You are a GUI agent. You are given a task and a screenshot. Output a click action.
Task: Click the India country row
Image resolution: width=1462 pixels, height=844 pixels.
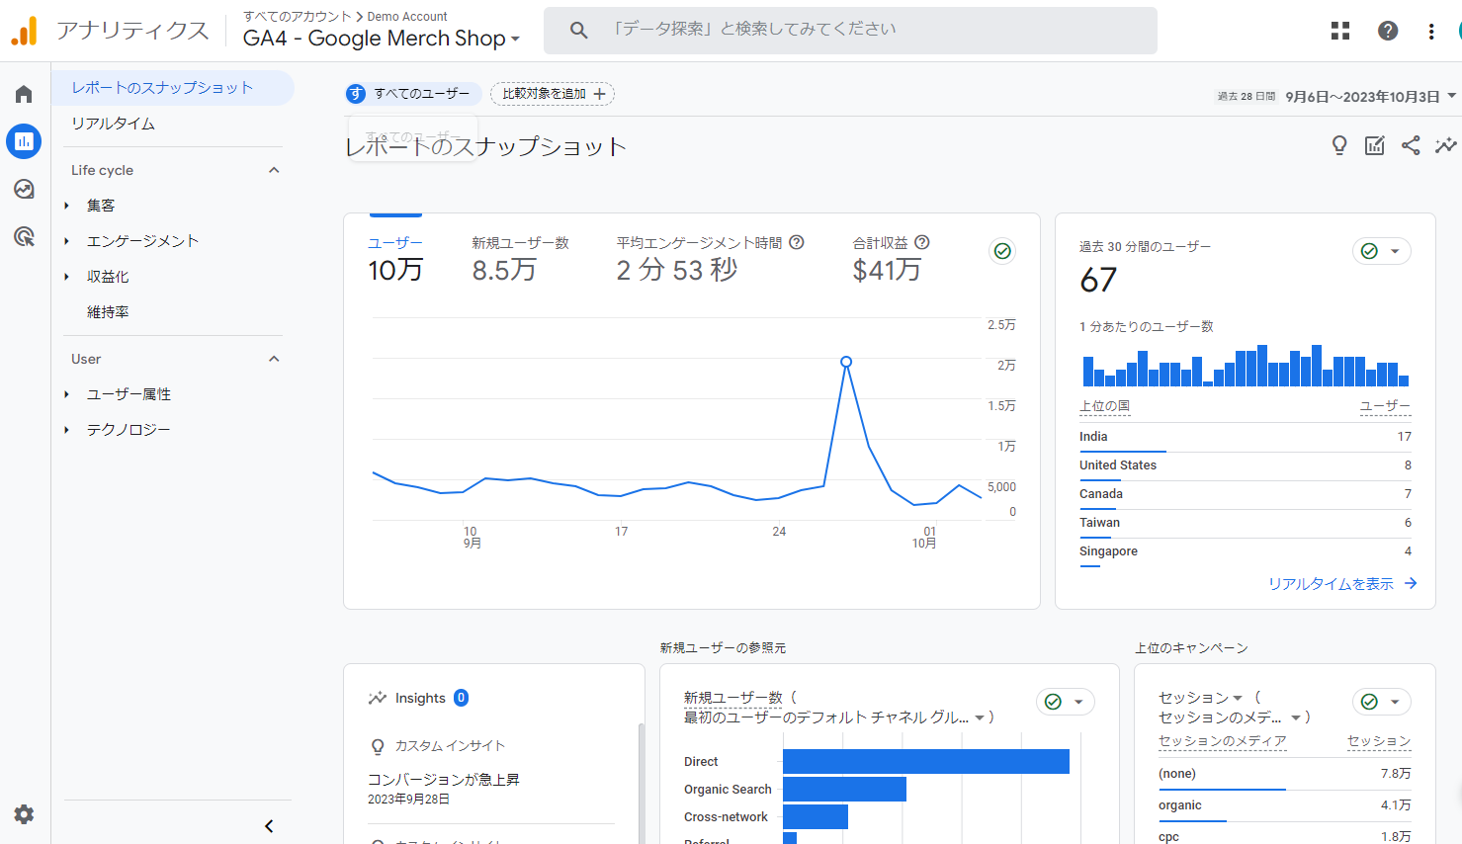[x=1246, y=437]
